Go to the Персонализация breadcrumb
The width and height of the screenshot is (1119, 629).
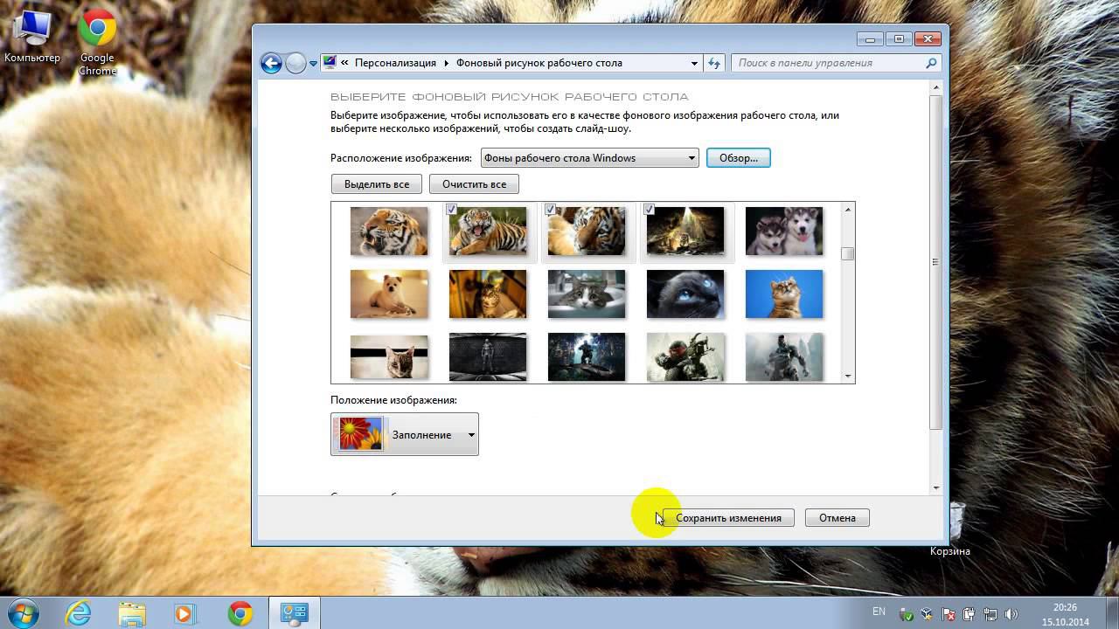tap(395, 63)
